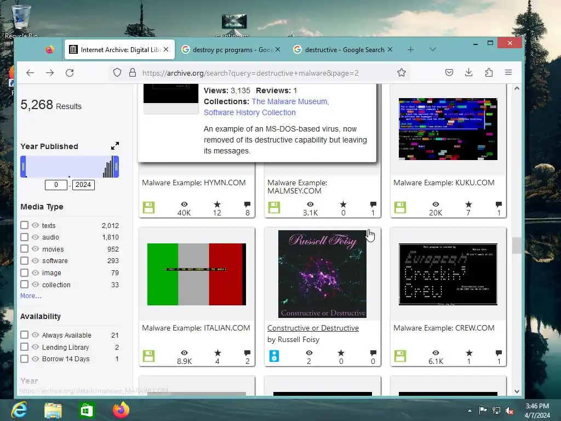Image resolution: width=561 pixels, height=421 pixels.
Task: Open the KUKU.COM colorful screenshot thumbnail
Action: point(448,129)
